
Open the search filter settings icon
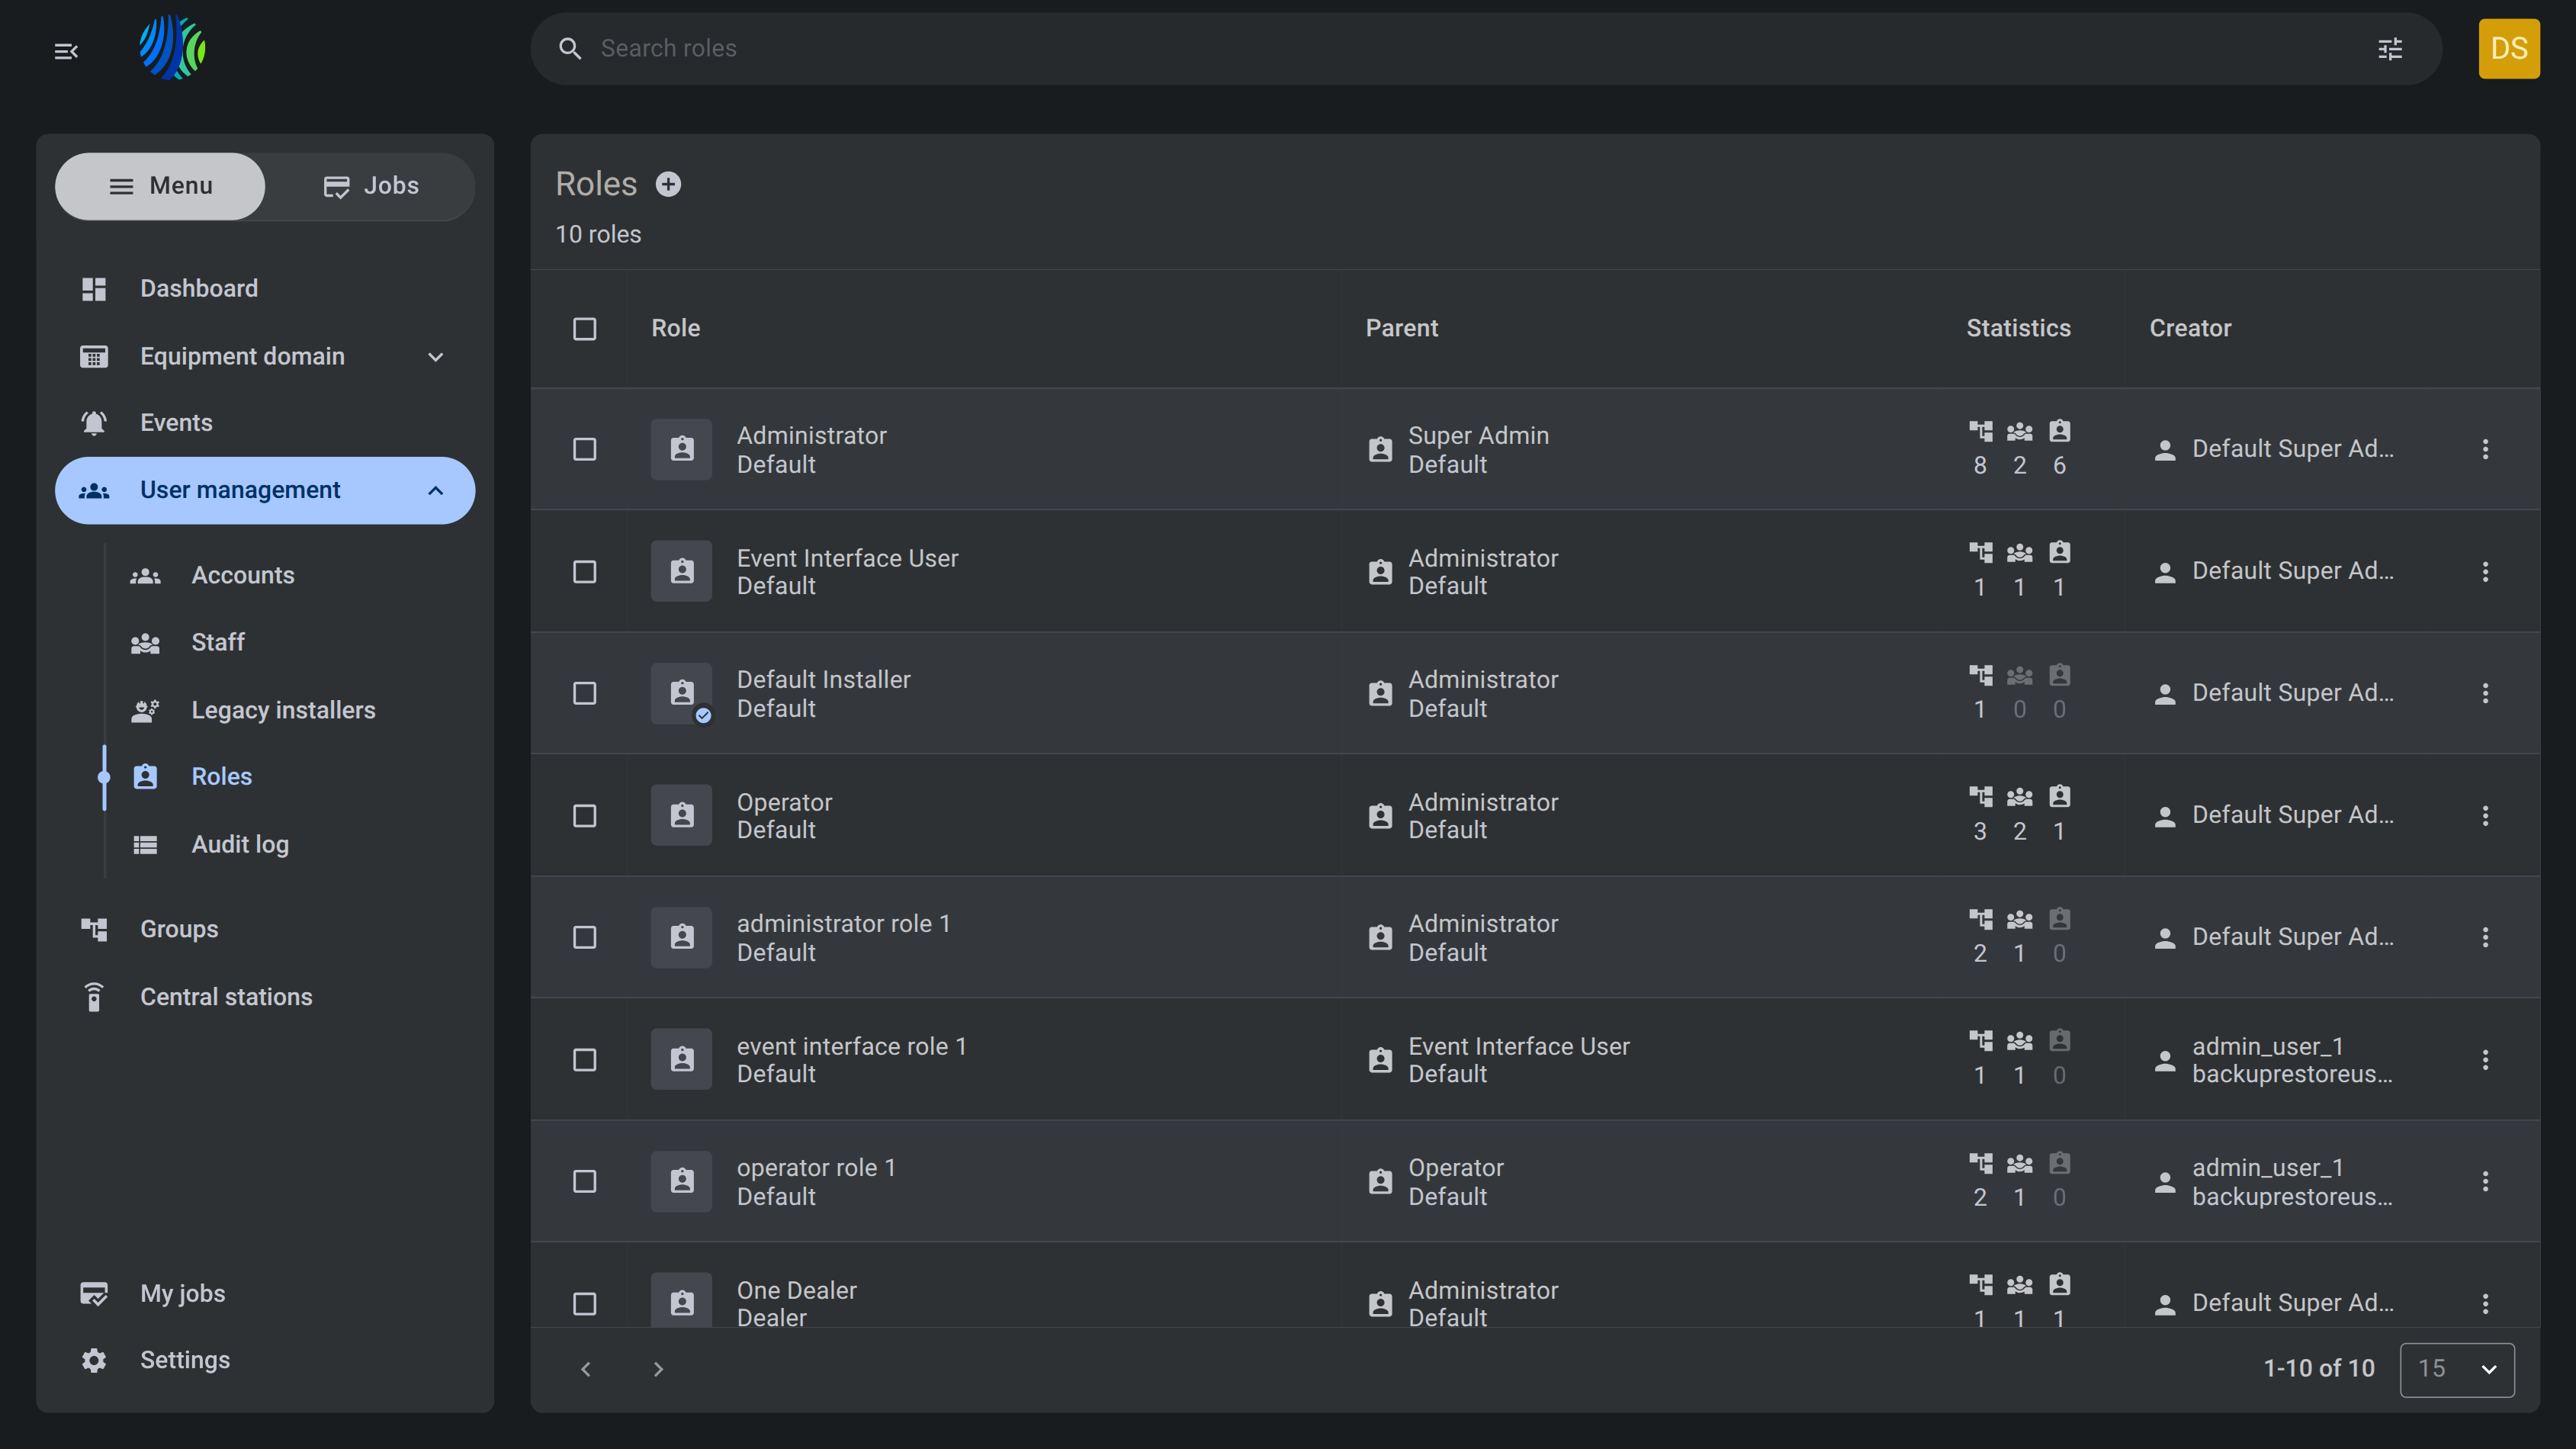pos(2390,49)
